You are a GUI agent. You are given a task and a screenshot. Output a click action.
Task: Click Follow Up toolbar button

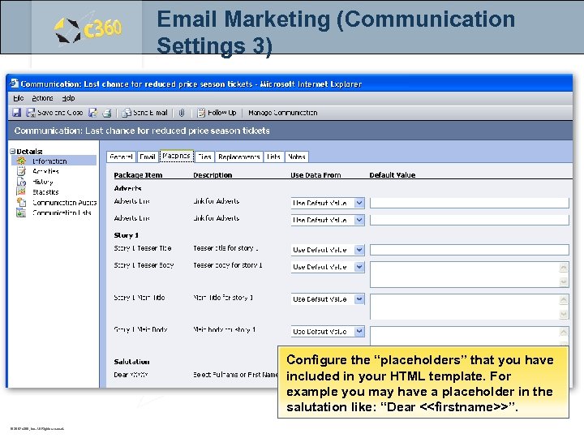click(217, 113)
